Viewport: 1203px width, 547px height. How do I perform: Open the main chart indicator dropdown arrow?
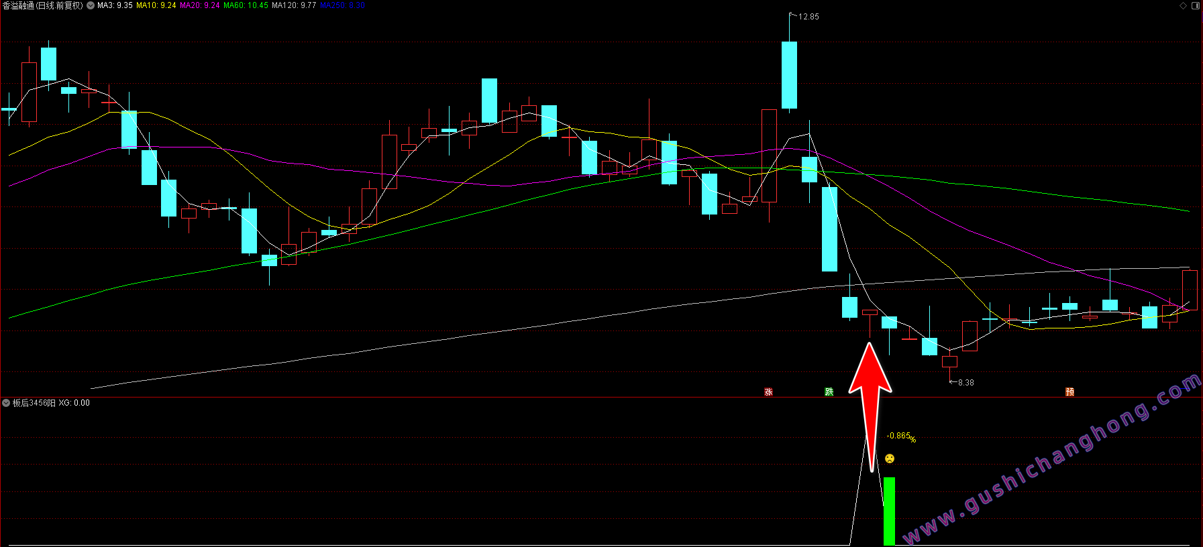(91, 5)
